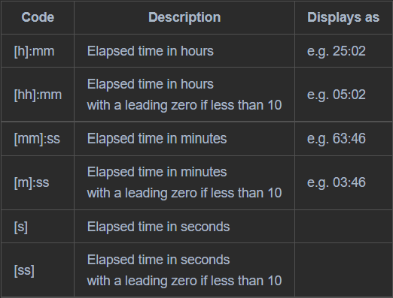This screenshot has width=393, height=298.
Task: Click 'Elapsed time in minutes' description for [mm]:ss
Action: (157, 139)
